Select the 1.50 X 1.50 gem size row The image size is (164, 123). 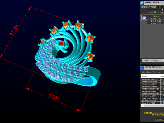coord(155,18)
